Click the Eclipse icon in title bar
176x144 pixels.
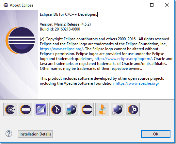pos(6,5)
